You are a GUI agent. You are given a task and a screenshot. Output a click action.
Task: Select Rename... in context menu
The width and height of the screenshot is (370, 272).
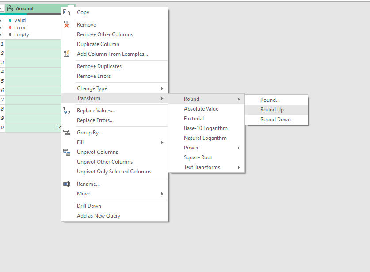[114, 184]
